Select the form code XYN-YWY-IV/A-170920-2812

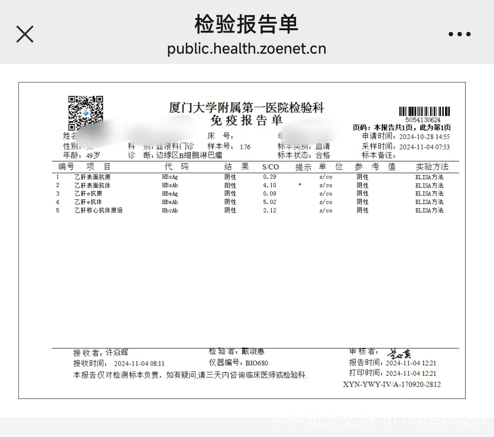[x=392, y=385]
